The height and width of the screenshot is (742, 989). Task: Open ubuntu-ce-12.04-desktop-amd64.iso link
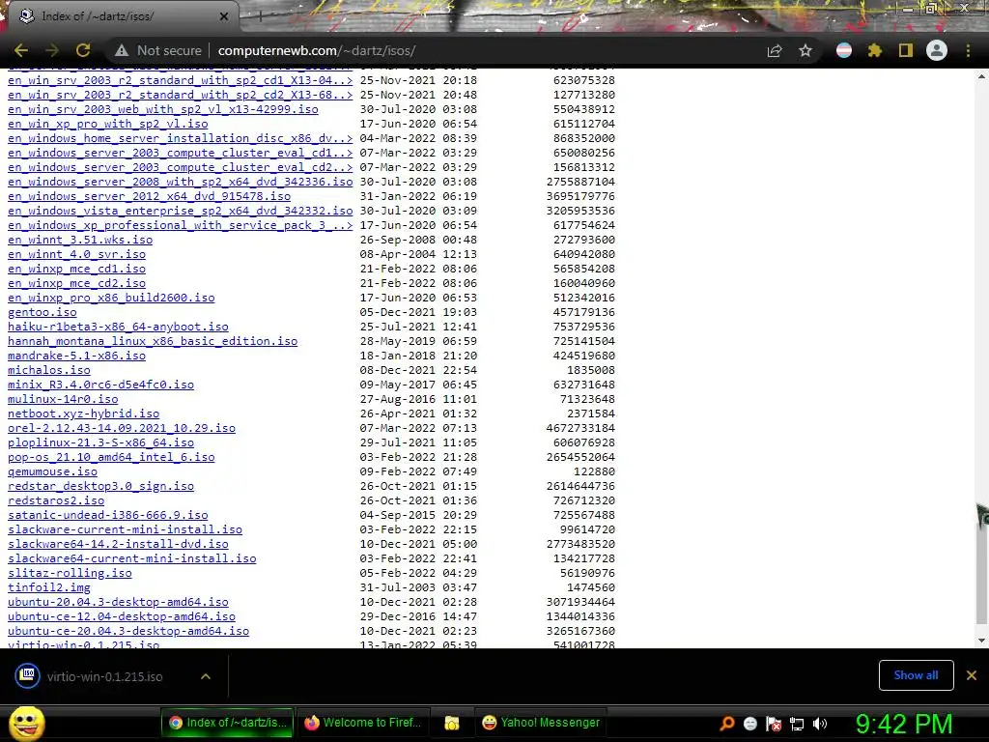point(122,617)
